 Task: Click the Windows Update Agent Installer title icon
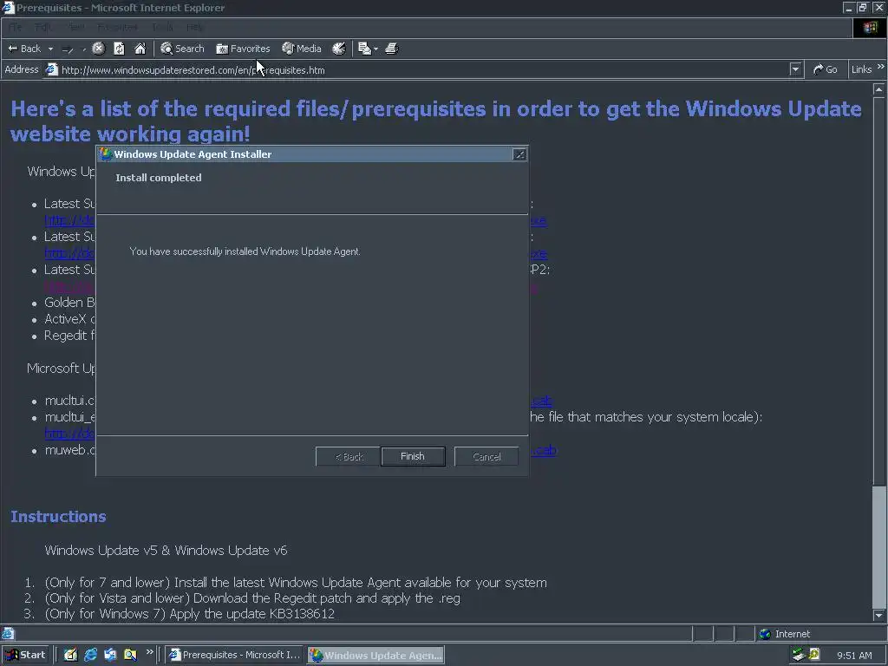[105, 154]
